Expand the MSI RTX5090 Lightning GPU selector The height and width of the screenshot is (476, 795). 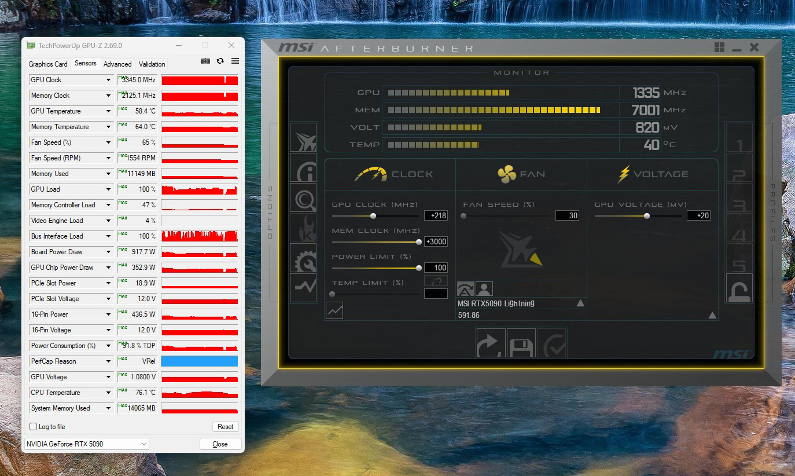[x=580, y=303]
